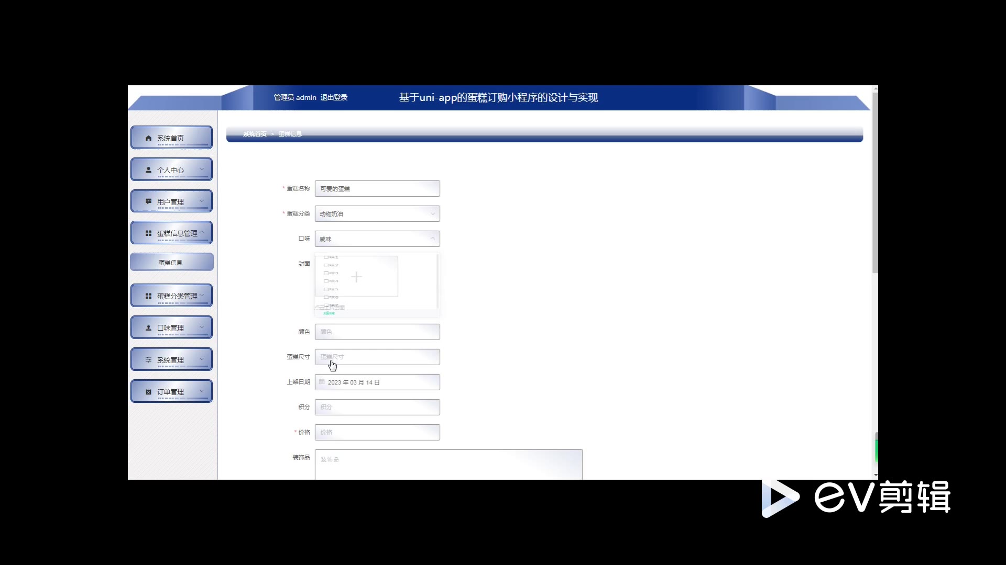Click the 蛋糕名称 input field

[377, 188]
